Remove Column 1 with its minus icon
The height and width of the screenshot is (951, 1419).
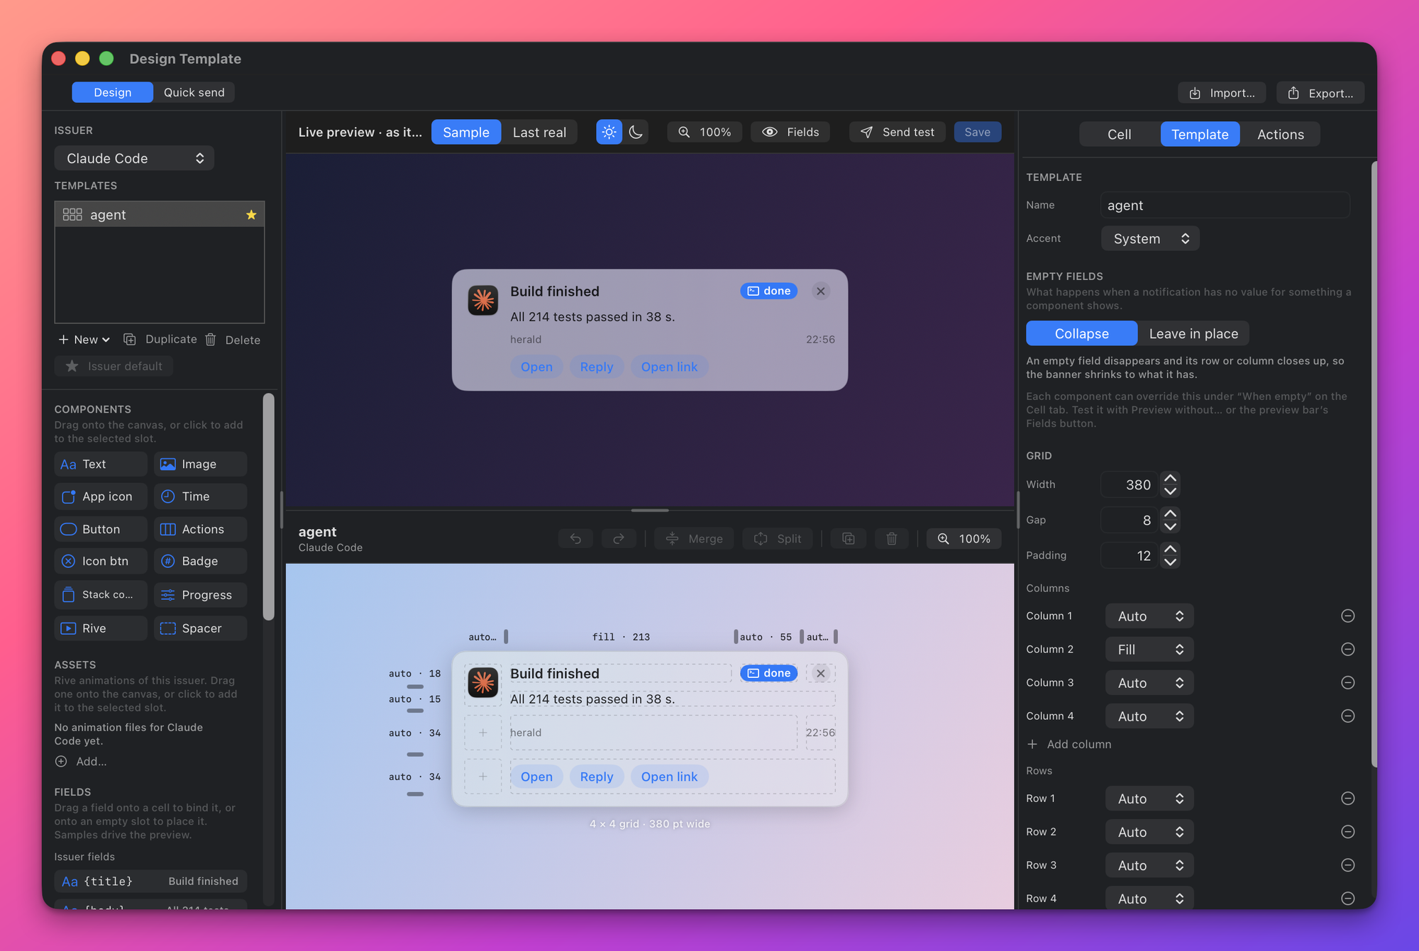1348,616
